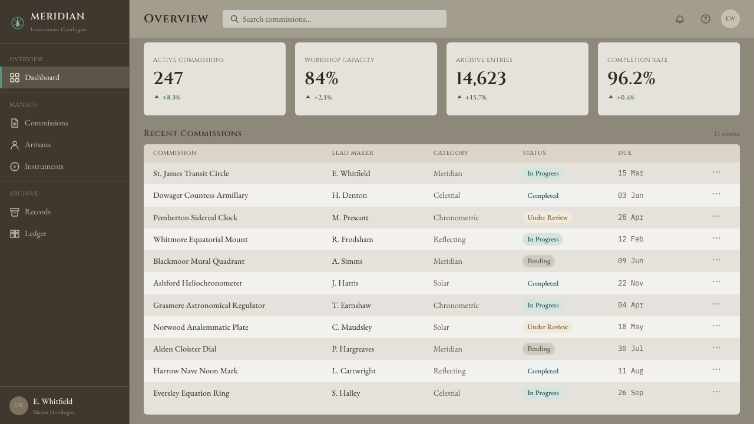Click the Ledger book icon

coord(15,234)
